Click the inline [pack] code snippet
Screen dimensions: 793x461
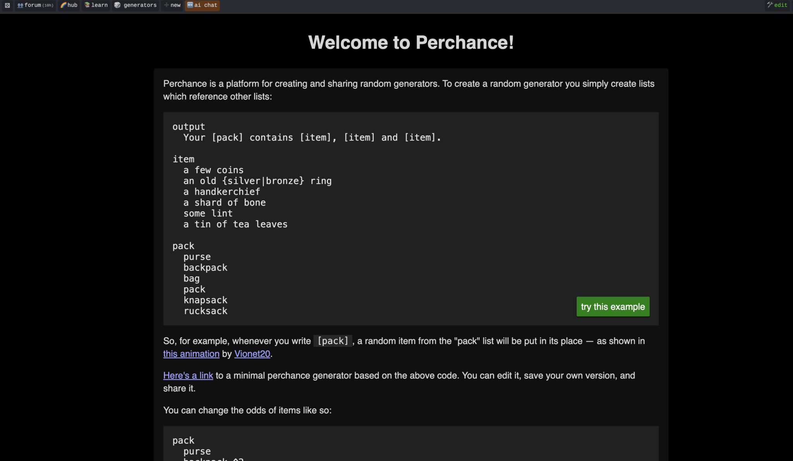click(333, 341)
